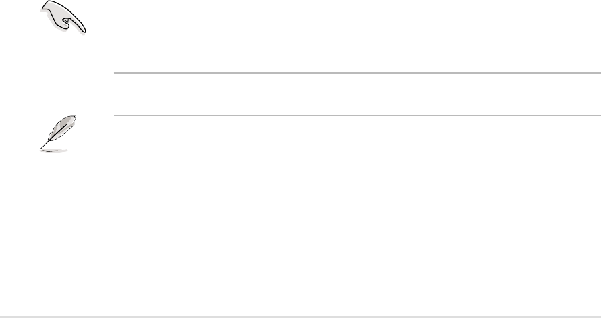This screenshot has height=318, width=601.
Task: Click the top rule of the caution box
Action: 356,1
